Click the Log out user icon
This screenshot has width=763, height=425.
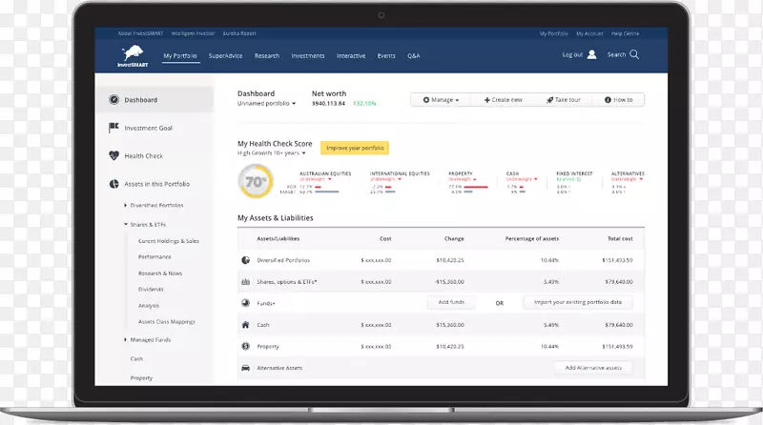(592, 54)
